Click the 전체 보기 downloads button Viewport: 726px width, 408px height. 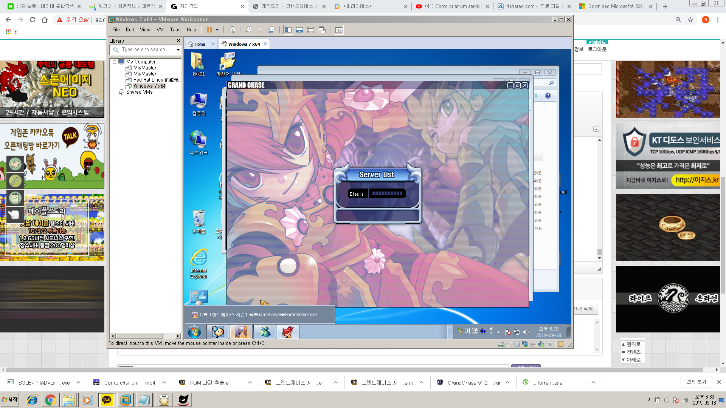(x=696, y=382)
